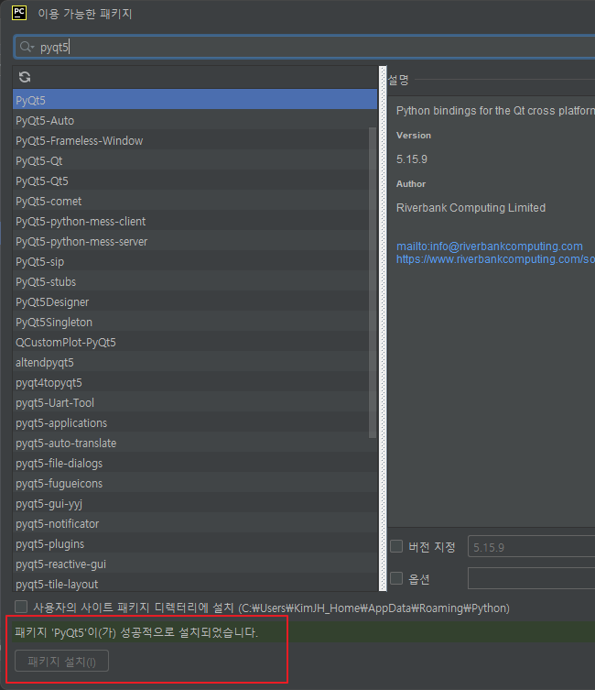Select PyQt5-sip package
The width and height of the screenshot is (595, 690).
(195, 262)
